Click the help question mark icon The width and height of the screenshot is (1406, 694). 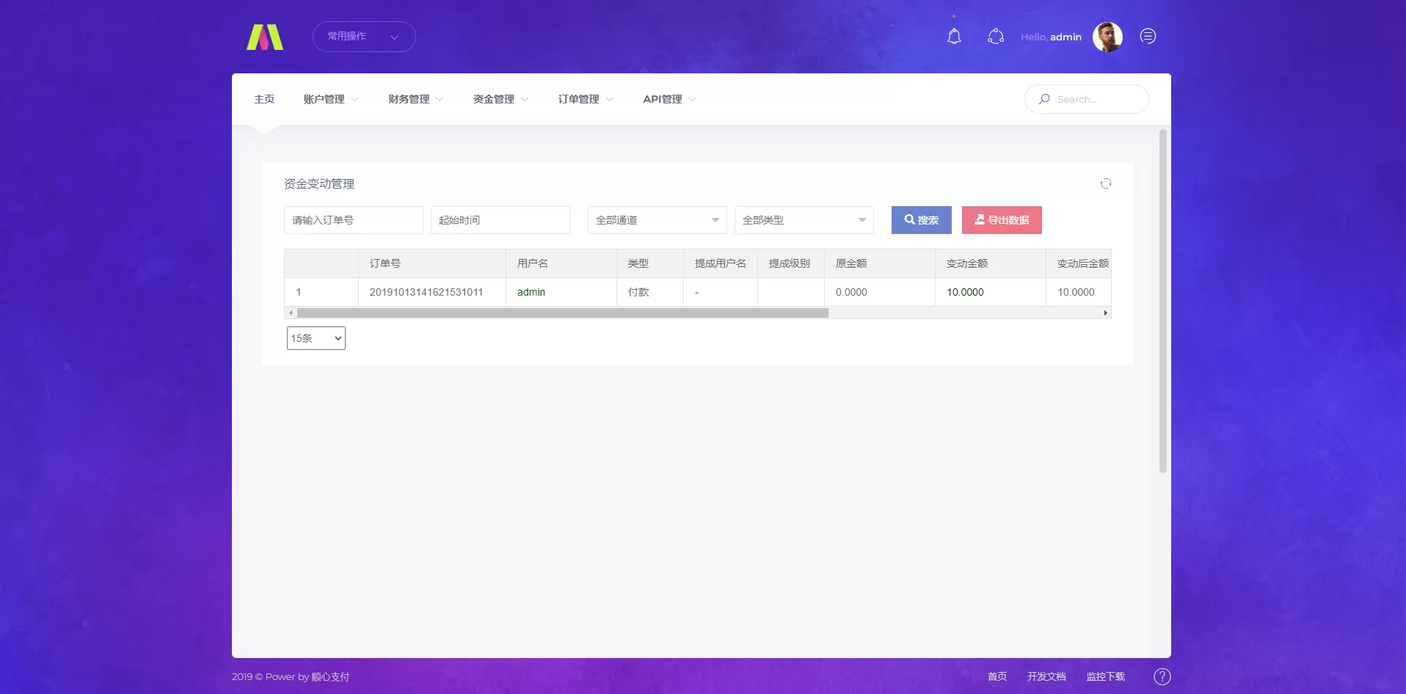1162,676
